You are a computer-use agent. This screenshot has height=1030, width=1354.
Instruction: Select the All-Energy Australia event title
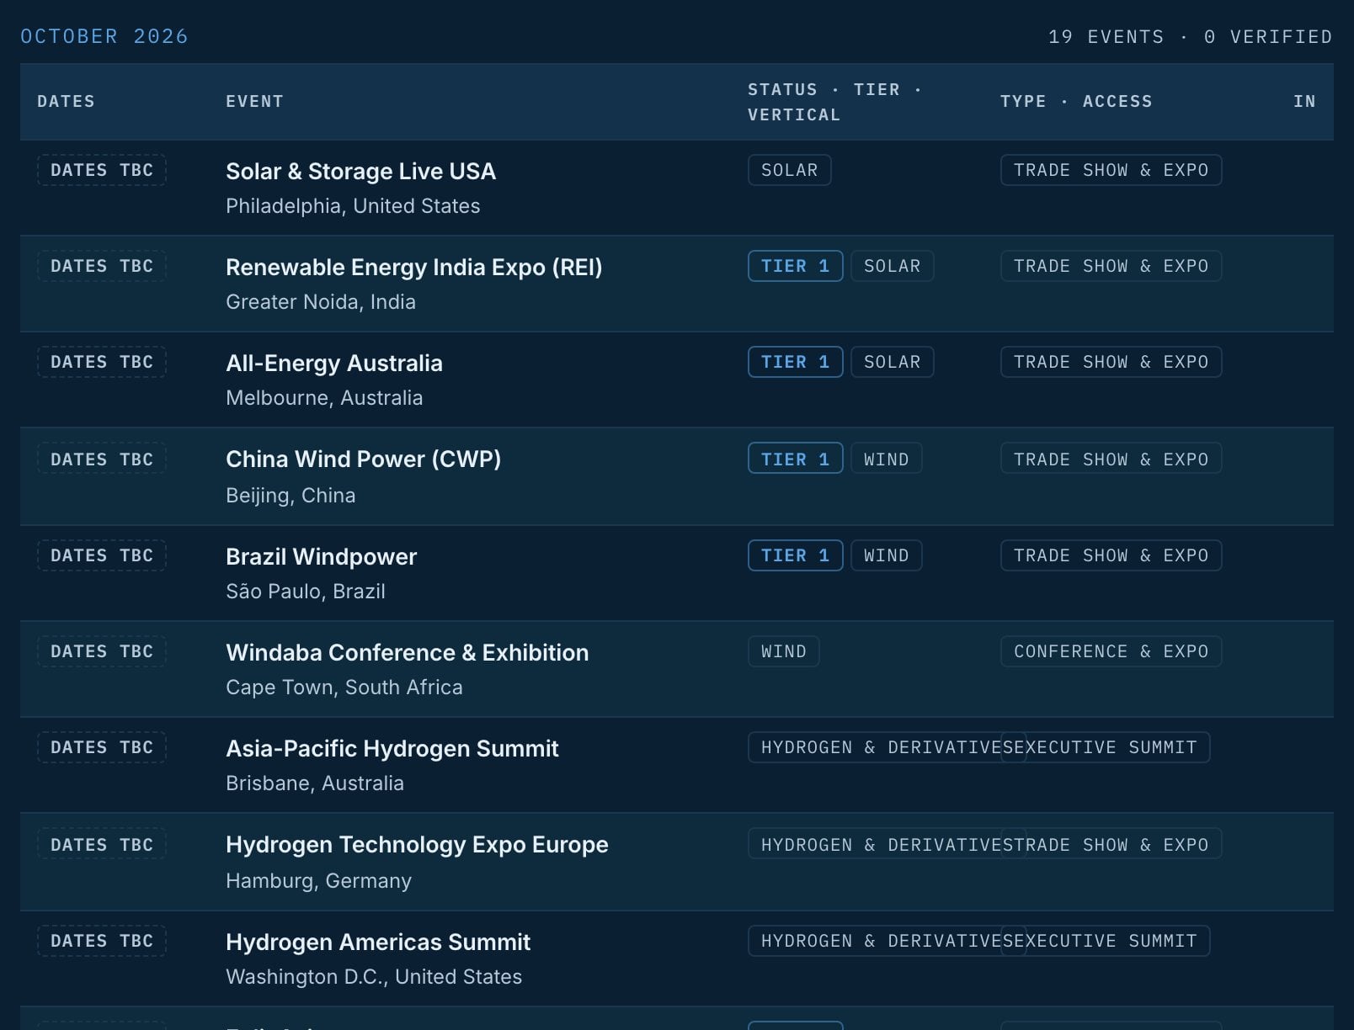334,364
